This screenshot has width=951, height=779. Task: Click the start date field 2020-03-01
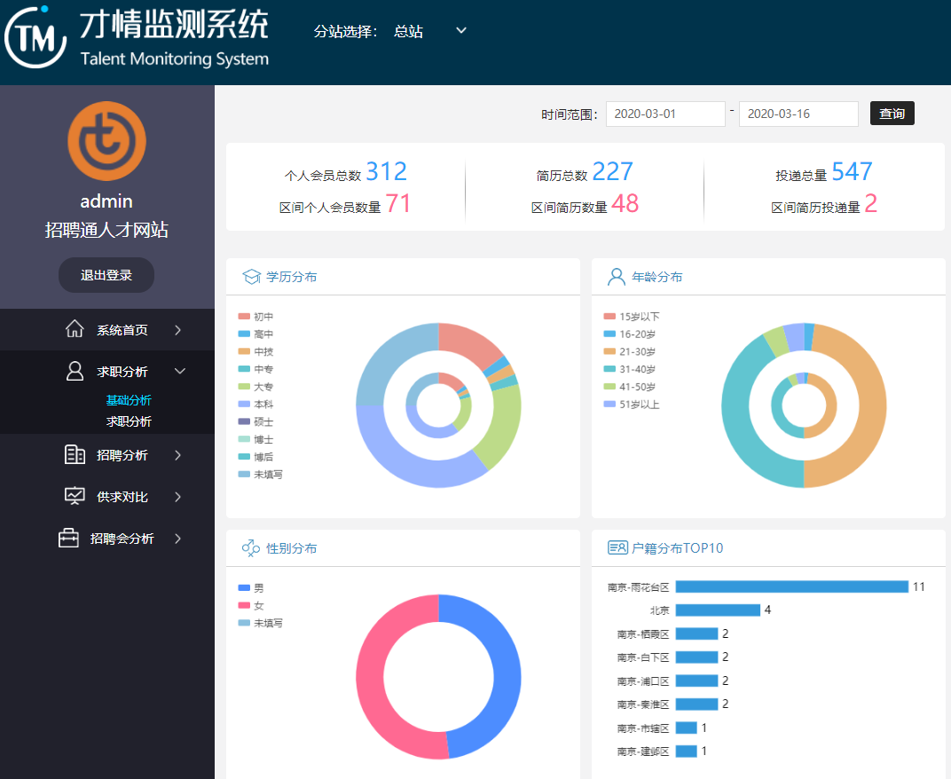pos(665,114)
